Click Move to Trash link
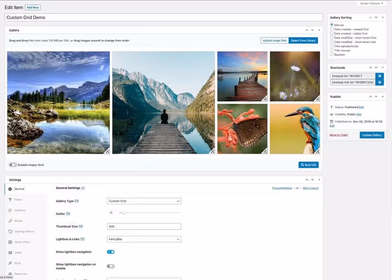392x280 pixels. pos(339,135)
